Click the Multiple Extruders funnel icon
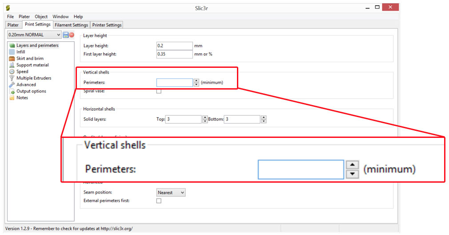This screenshot has width=449, height=235. coord(12,78)
